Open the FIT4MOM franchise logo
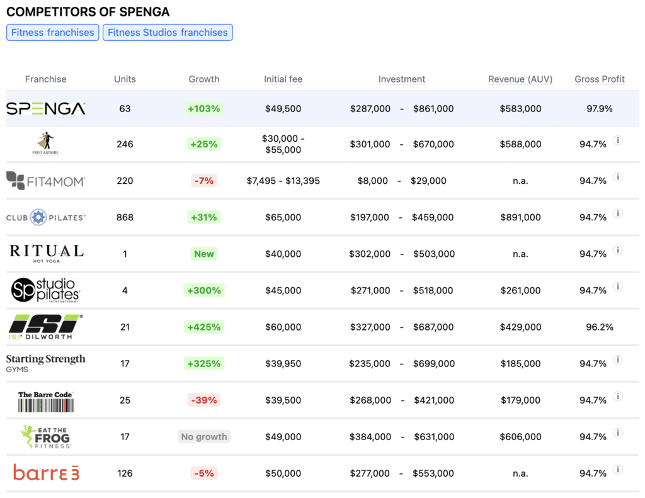The width and height of the screenshot is (645, 498). [x=45, y=181]
